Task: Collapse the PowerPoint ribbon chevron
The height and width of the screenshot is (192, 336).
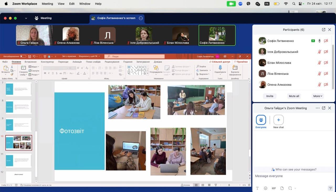Action: tap(249, 78)
